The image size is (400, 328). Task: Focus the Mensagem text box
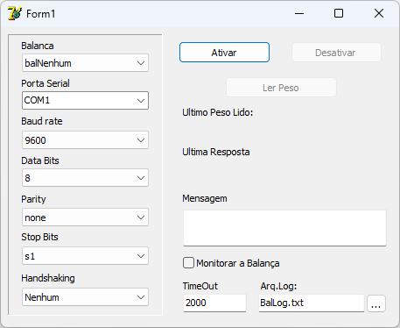click(x=284, y=228)
